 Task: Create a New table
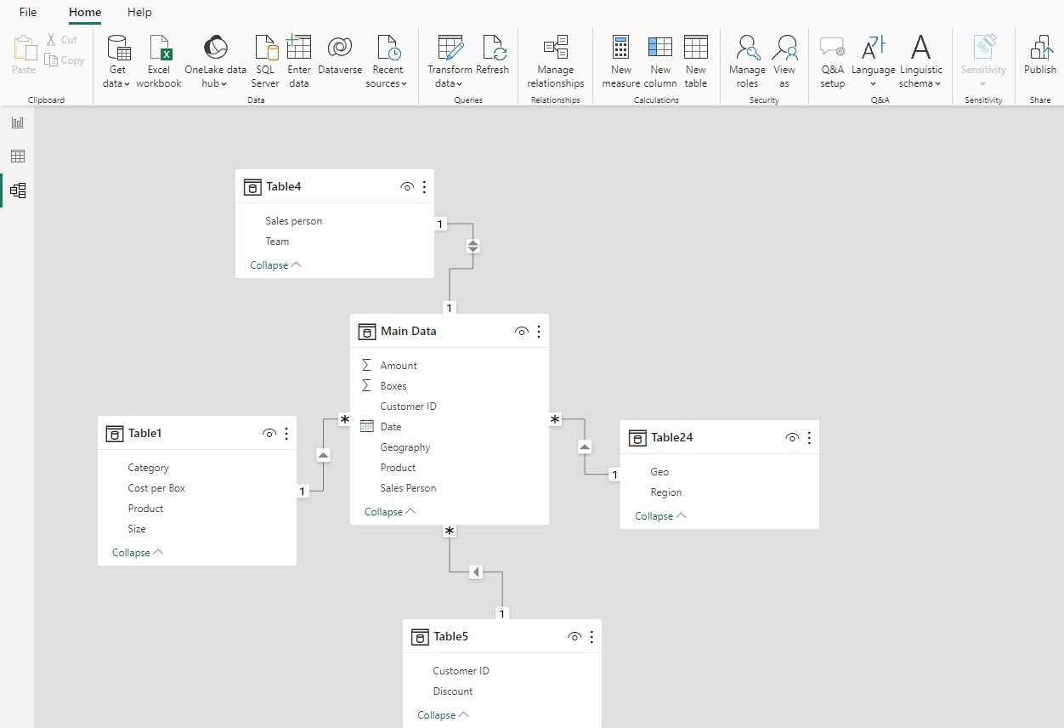pyautogui.click(x=696, y=61)
